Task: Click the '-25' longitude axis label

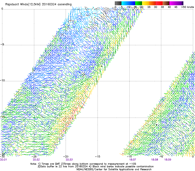Action: pyautogui.click(x=34, y=157)
